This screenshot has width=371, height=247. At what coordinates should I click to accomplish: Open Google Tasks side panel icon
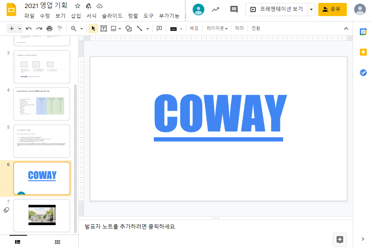363,73
